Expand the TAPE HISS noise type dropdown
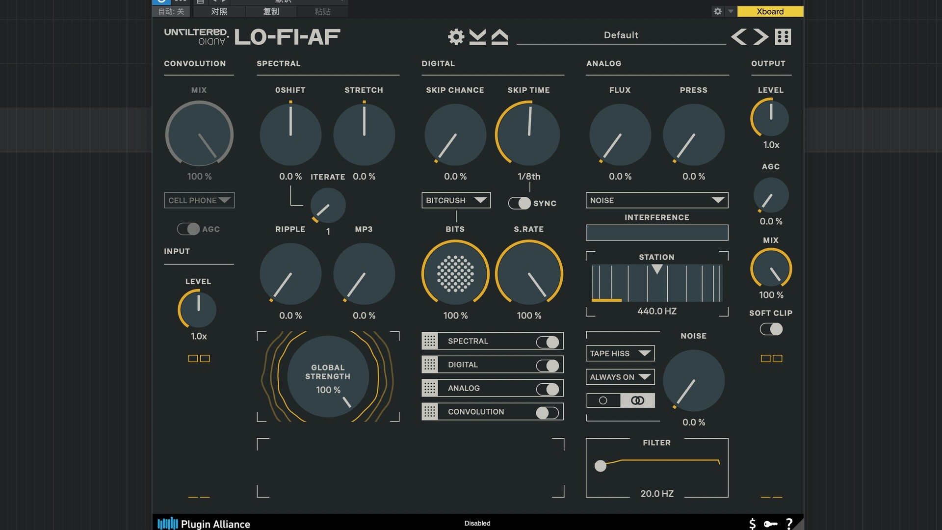This screenshot has height=530, width=942. (x=620, y=353)
